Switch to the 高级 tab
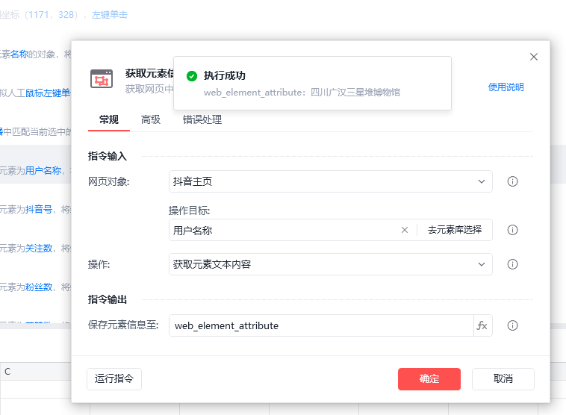Viewport: 566px width, 415px height. pos(151,119)
